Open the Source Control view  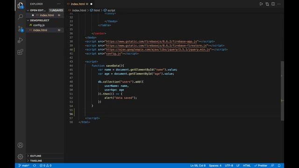pyautogui.click(x=20, y=29)
